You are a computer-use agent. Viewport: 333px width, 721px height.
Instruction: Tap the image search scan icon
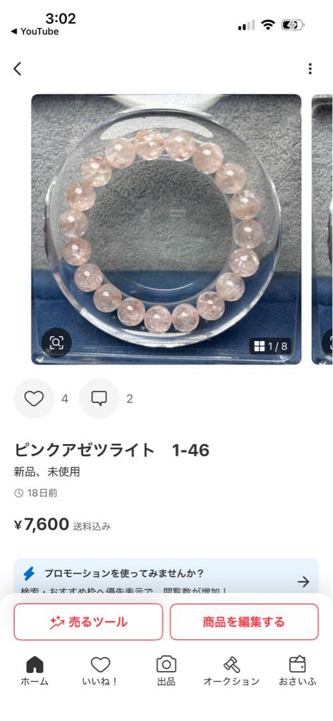pyautogui.click(x=56, y=342)
